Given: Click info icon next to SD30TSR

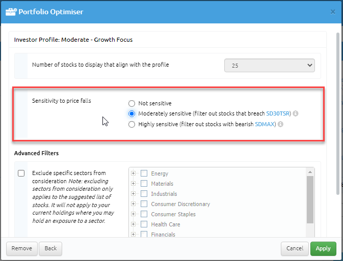Looking at the screenshot, I should (295, 113).
